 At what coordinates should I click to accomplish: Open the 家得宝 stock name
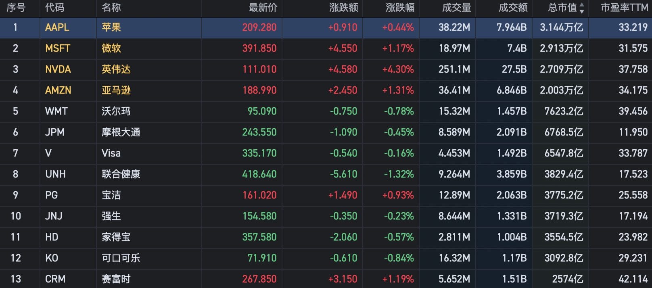click(116, 237)
